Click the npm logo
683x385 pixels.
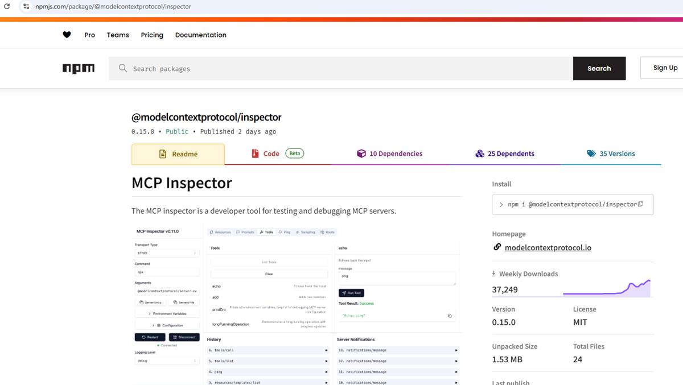pos(79,68)
